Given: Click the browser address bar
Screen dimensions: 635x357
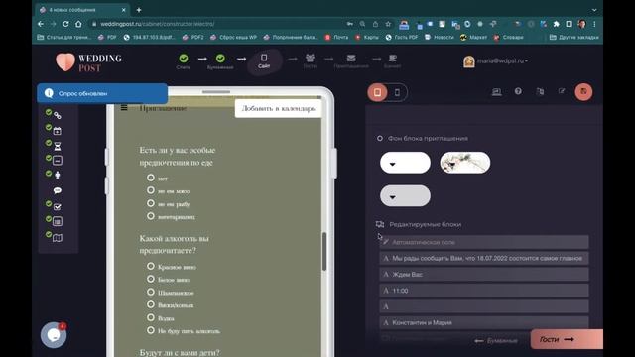Looking at the screenshot, I should (x=218, y=24).
